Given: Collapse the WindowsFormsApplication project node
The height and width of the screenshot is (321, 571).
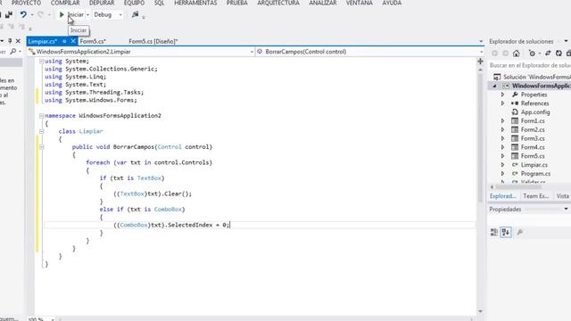Looking at the screenshot, I should point(494,86).
